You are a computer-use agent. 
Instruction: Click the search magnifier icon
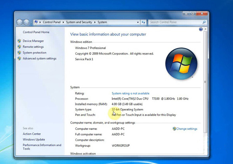[204, 22]
